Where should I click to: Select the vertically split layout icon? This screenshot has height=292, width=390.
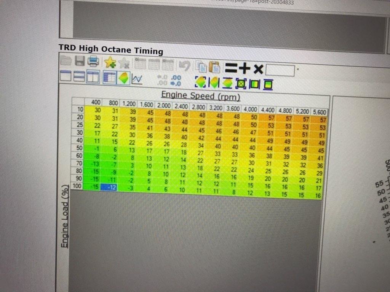[93, 77]
